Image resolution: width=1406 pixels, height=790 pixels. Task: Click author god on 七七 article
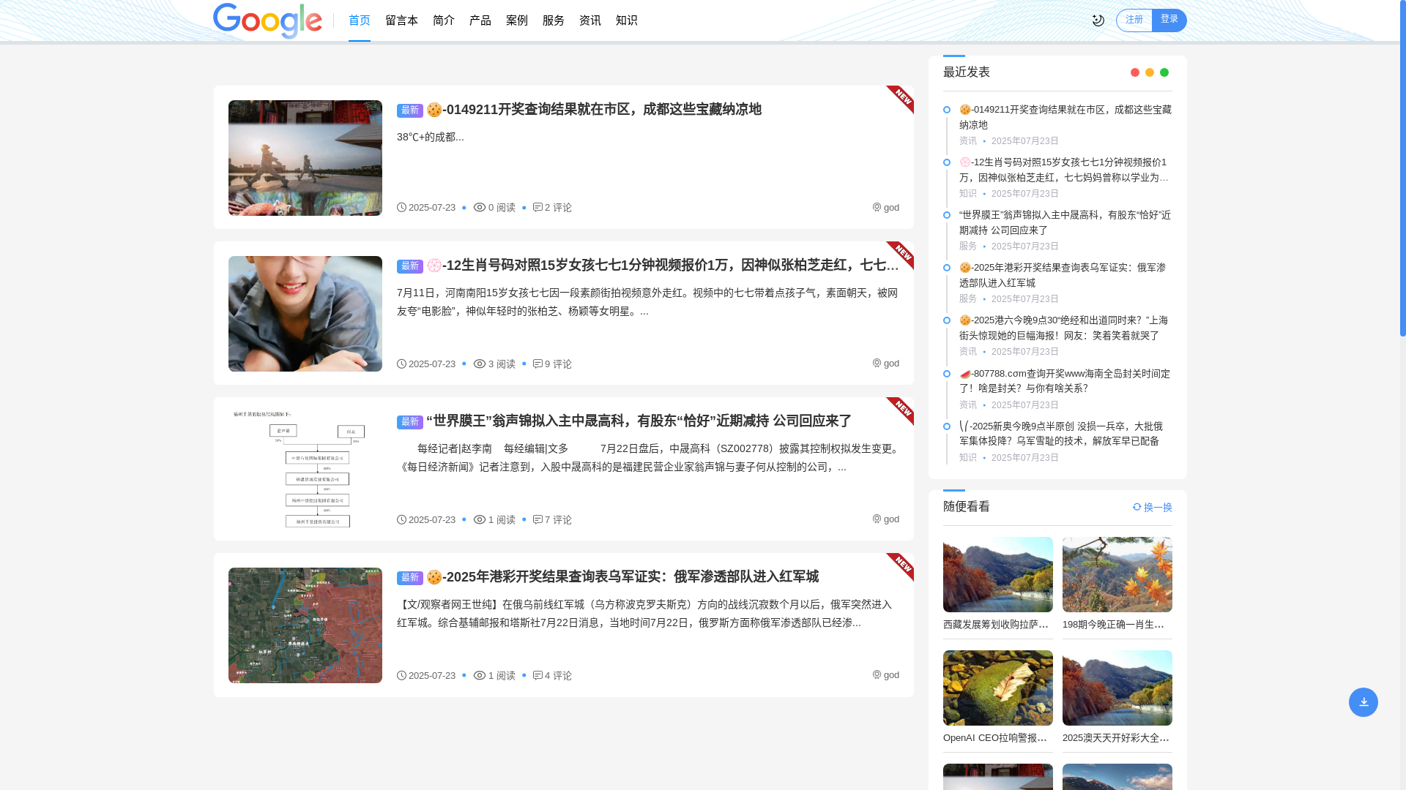point(886,364)
